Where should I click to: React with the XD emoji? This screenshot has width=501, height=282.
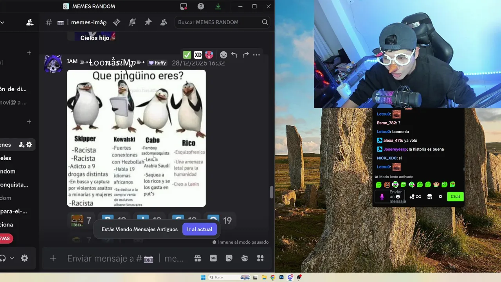tap(198, 55)
